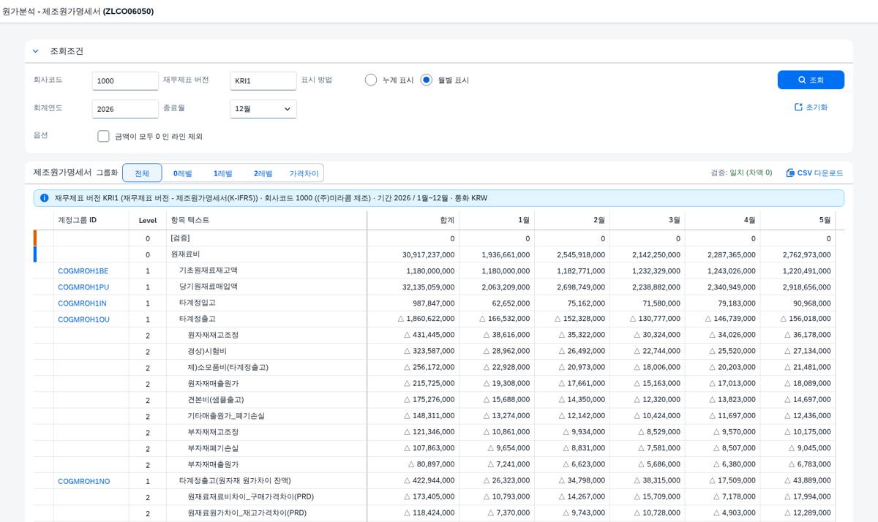Click the blue info icon in banner
The height and width of the screenshot is (522, 878).
pos(45,198)
